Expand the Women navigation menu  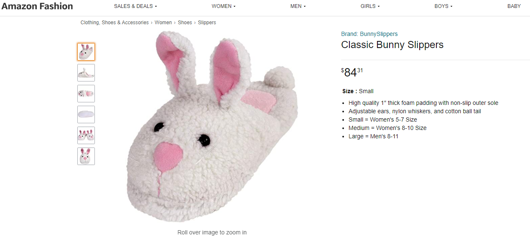(224, 6)
